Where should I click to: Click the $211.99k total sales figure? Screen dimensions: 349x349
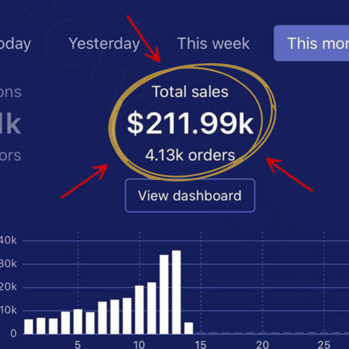[190, 124]
